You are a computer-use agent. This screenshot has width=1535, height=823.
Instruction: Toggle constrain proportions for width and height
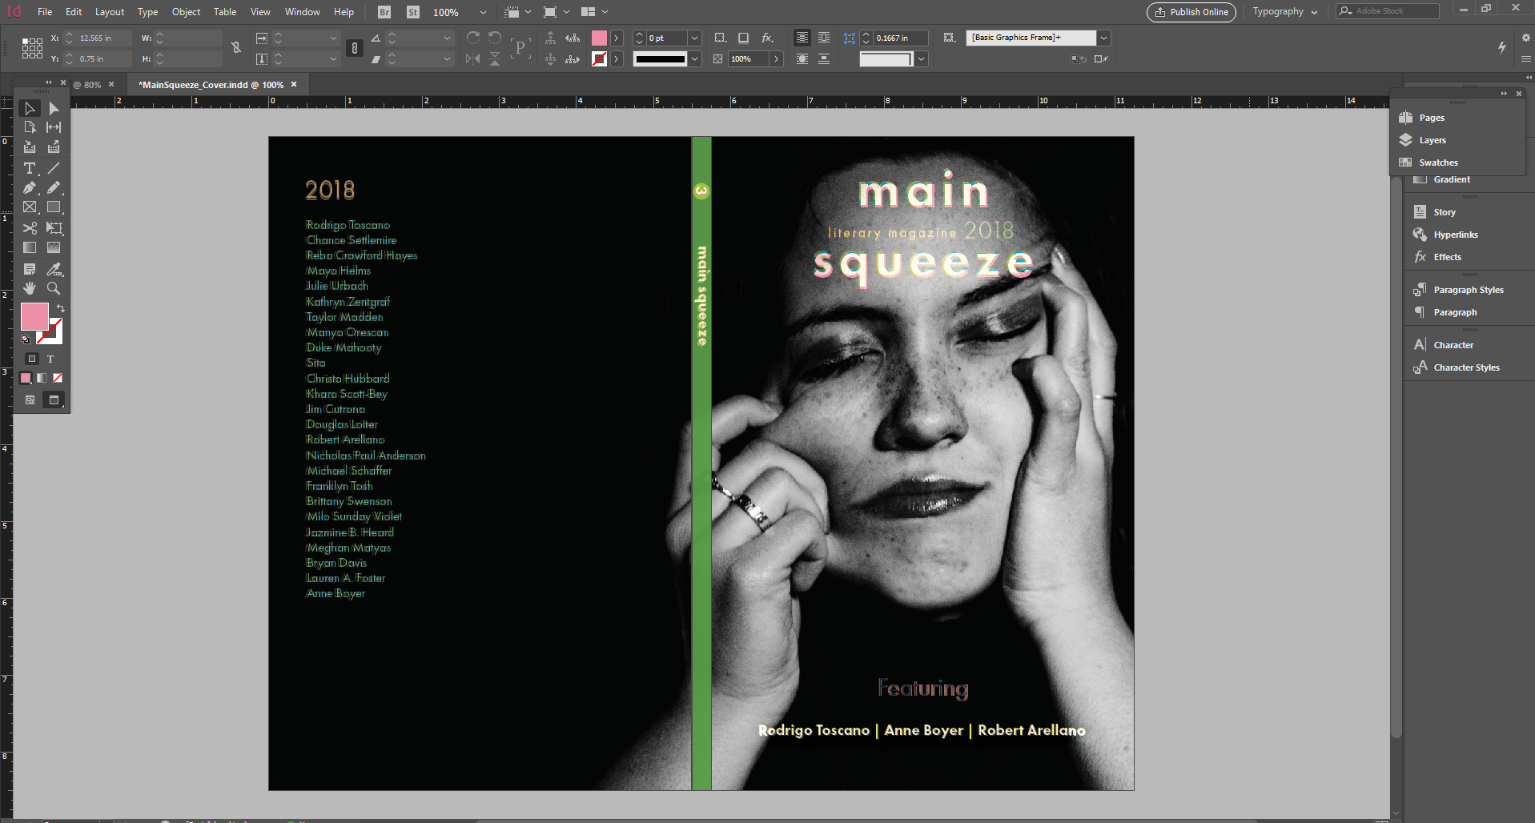236,48
